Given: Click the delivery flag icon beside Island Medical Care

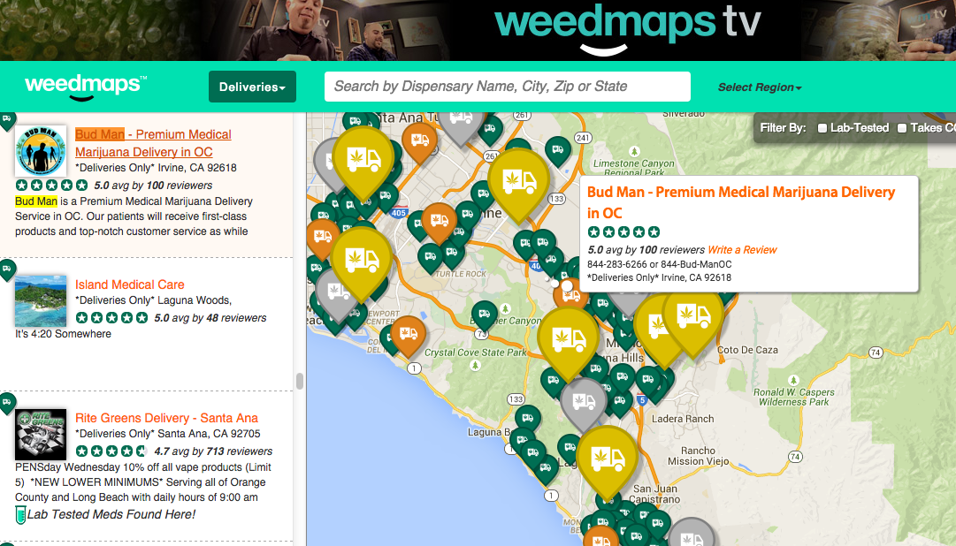Looking at the screenshot, I should 7,269.
